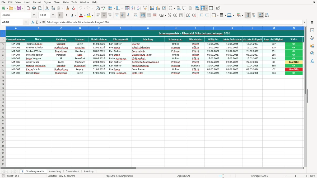This screenshot has width=317, height=178.
Task: Open the Borders dropdown arrow
Action: (217, 15)
